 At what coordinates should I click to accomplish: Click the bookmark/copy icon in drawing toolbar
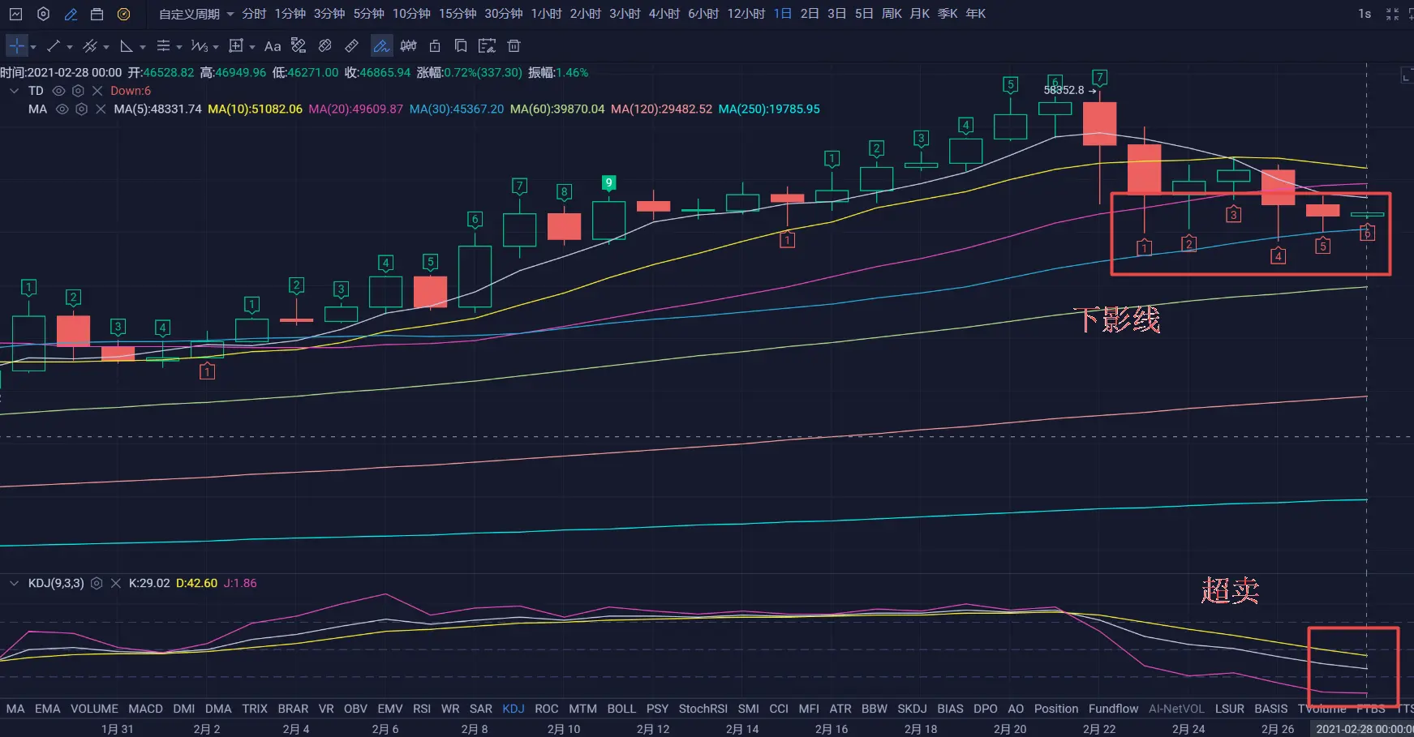click(x=461, y=46)
